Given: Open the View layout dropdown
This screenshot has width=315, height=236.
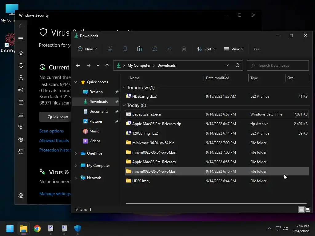Looking at the screenshot, I should [x=234, y=49].
